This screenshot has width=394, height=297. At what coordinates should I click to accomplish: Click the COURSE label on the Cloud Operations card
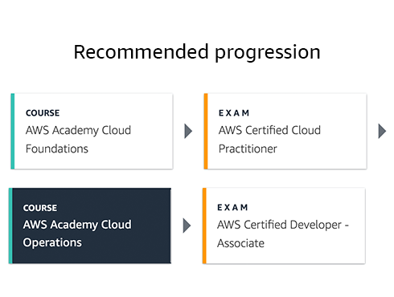[40, 208]
